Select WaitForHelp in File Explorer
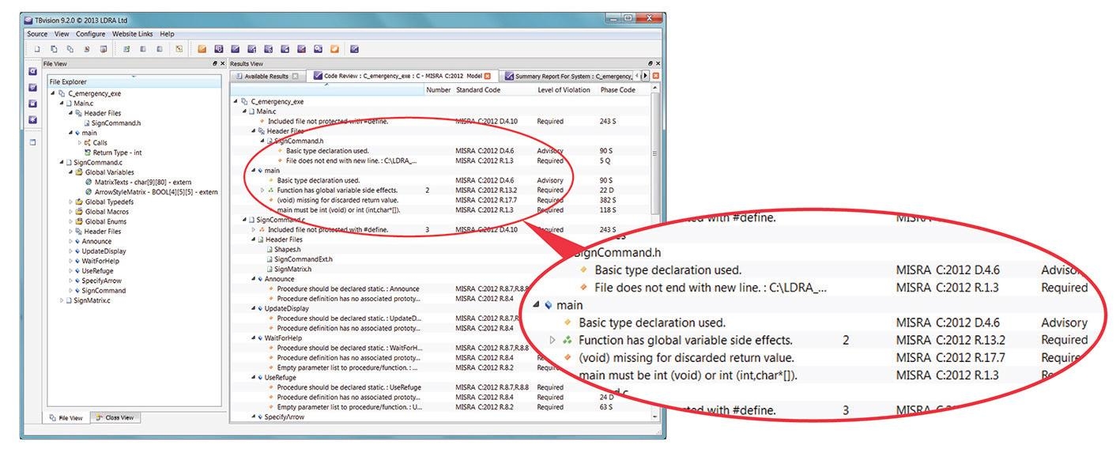 [100, 261]
